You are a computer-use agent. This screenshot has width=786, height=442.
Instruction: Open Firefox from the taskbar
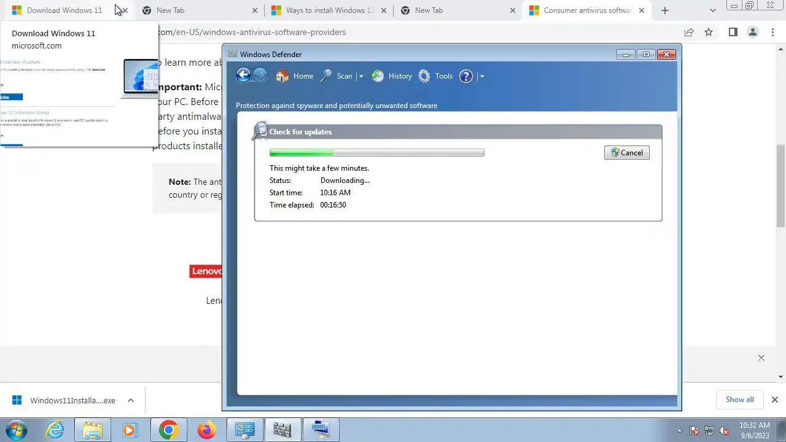click(x=206, y=430)
